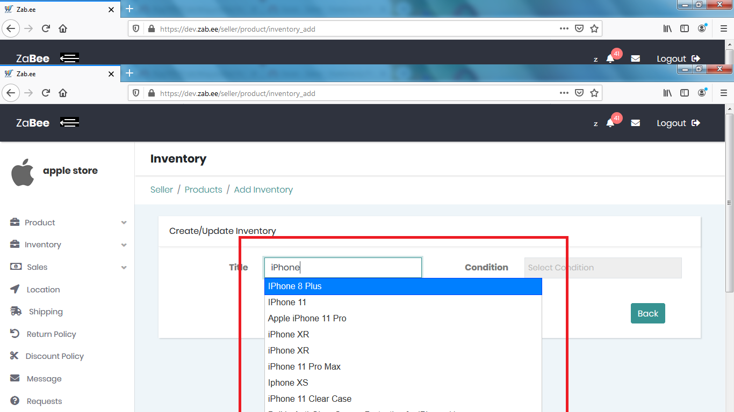Click Save to Pocket icon in front window
The width and height of the screenshot is (734, 412).
[x=579, y=93]
